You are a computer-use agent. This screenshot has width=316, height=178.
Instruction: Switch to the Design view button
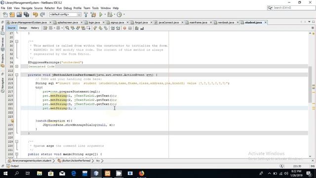[x=23, y=28]
